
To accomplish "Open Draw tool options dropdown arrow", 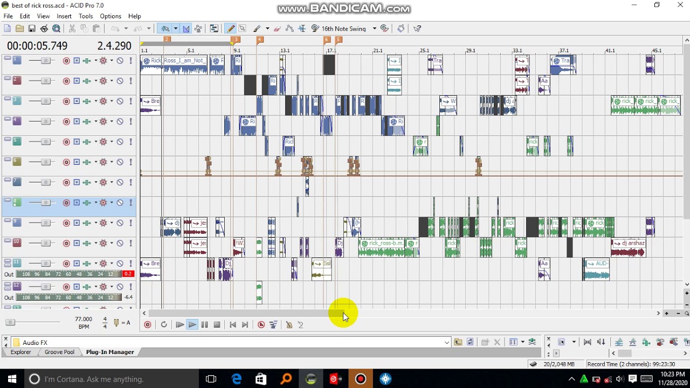I will click(267, 29).
